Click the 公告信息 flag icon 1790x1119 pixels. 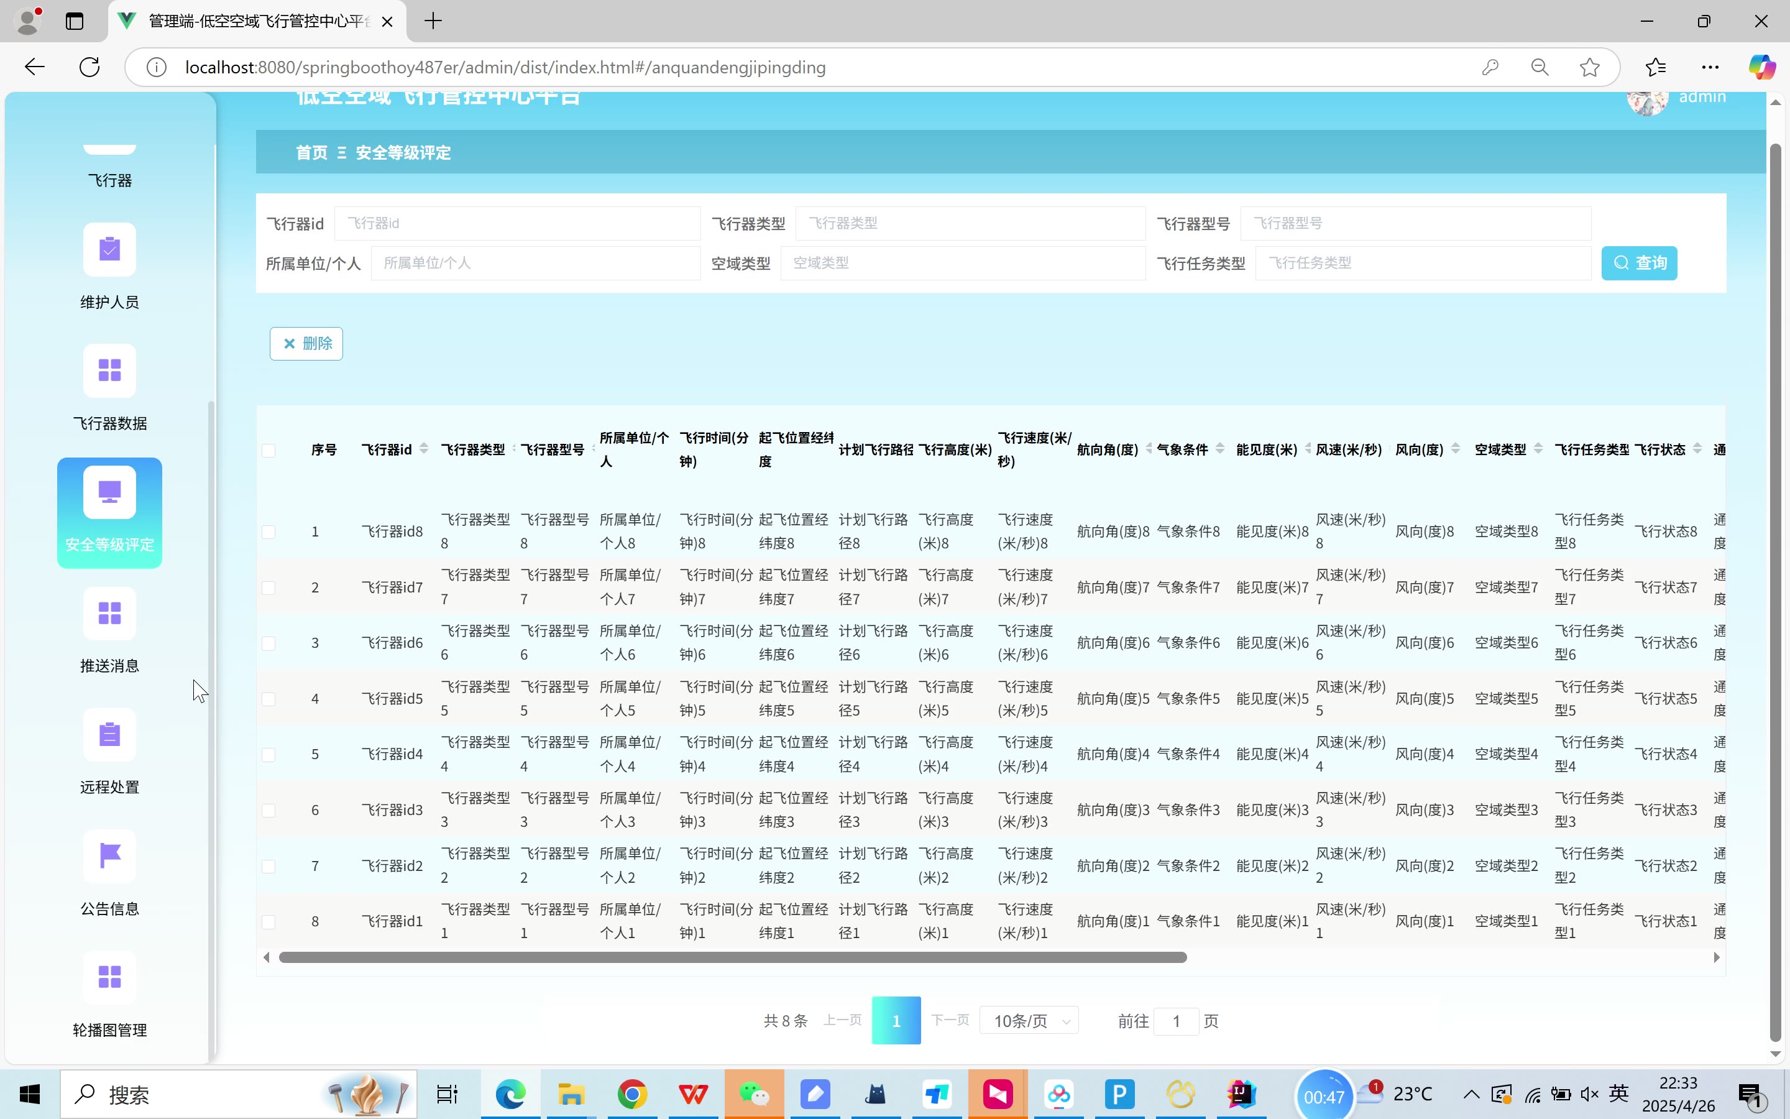pos(109,856)
